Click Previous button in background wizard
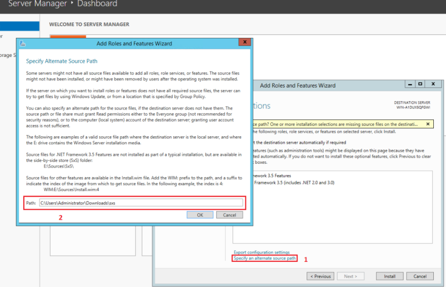Image resolution: width=446 pixels, height=287 pixels. (x=321, y=276)
